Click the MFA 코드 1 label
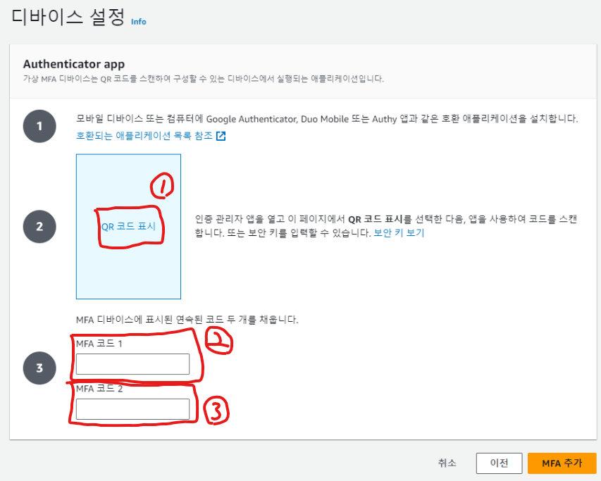The width and height of the screenshot is (601, 481). pos(99,344)
